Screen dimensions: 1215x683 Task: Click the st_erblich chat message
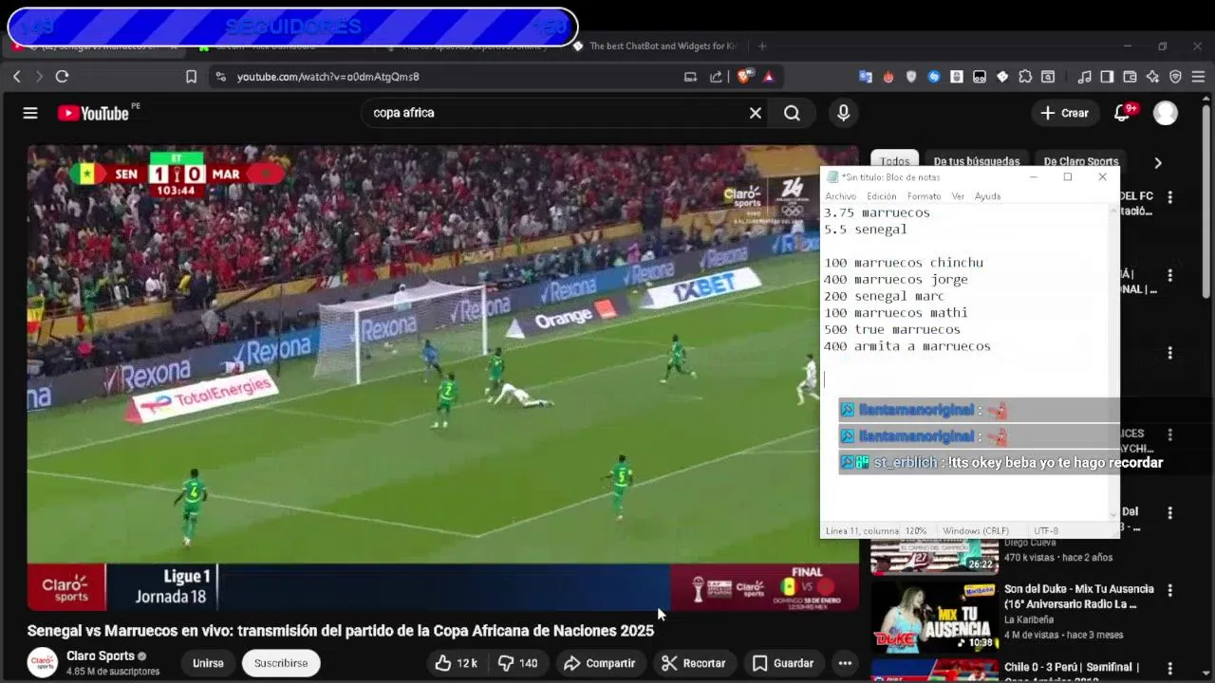pos(1001,463)
